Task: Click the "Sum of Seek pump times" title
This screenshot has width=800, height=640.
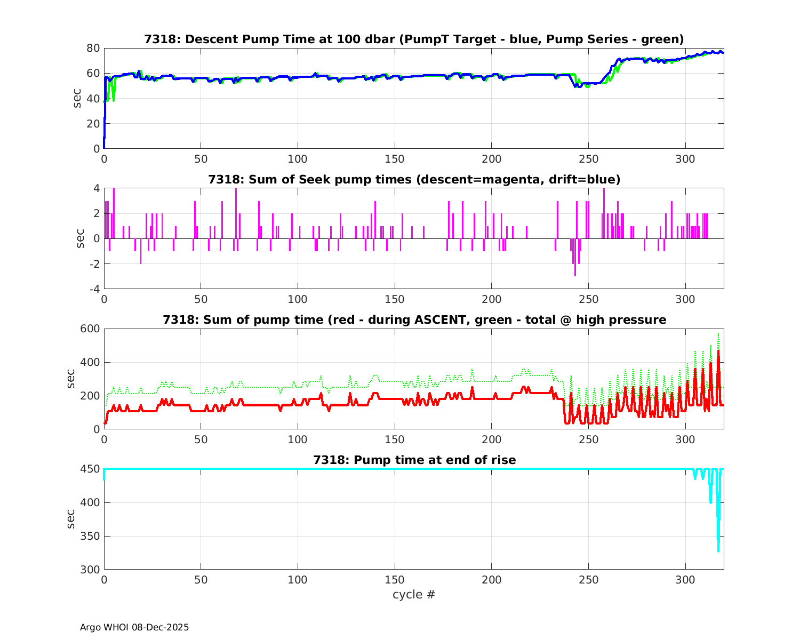Action: [414, 180]
